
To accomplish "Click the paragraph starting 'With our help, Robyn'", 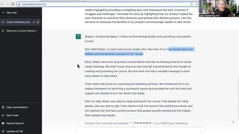I will [139, 108].
